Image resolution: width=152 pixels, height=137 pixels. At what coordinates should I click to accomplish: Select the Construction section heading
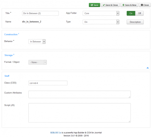click(x=11, y=34)
